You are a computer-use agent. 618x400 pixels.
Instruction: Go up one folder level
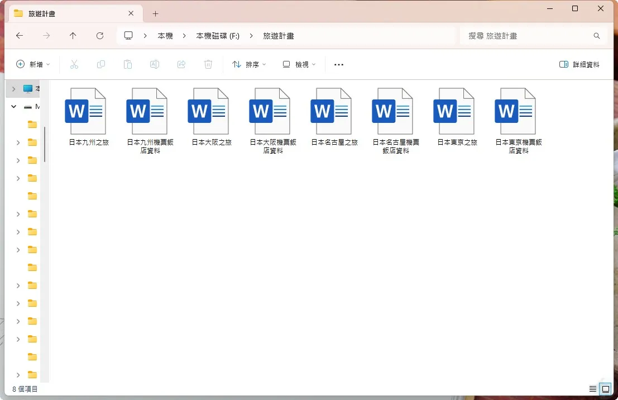pyautogui.click(x=73, y=36)
